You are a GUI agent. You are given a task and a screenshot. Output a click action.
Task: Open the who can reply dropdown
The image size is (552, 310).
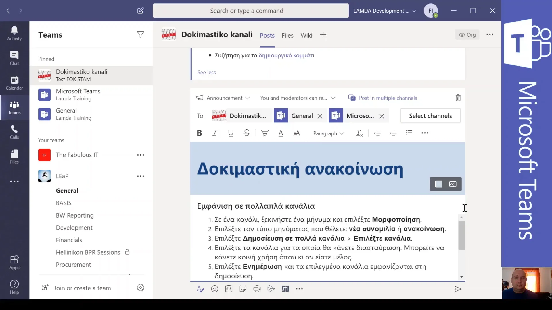click(x=298, y=98)
